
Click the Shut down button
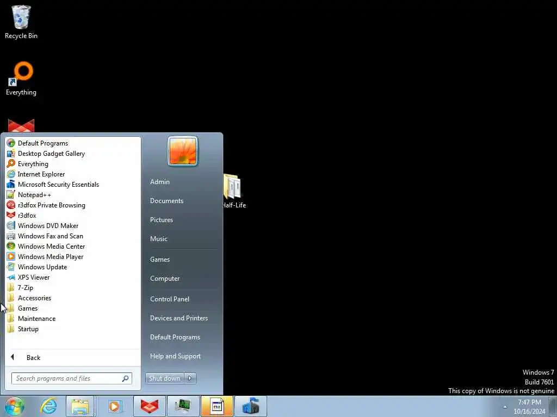click(164, 378)
